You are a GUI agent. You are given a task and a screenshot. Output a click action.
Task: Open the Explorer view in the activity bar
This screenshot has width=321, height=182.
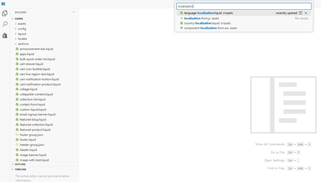click(x=4, y=13)
